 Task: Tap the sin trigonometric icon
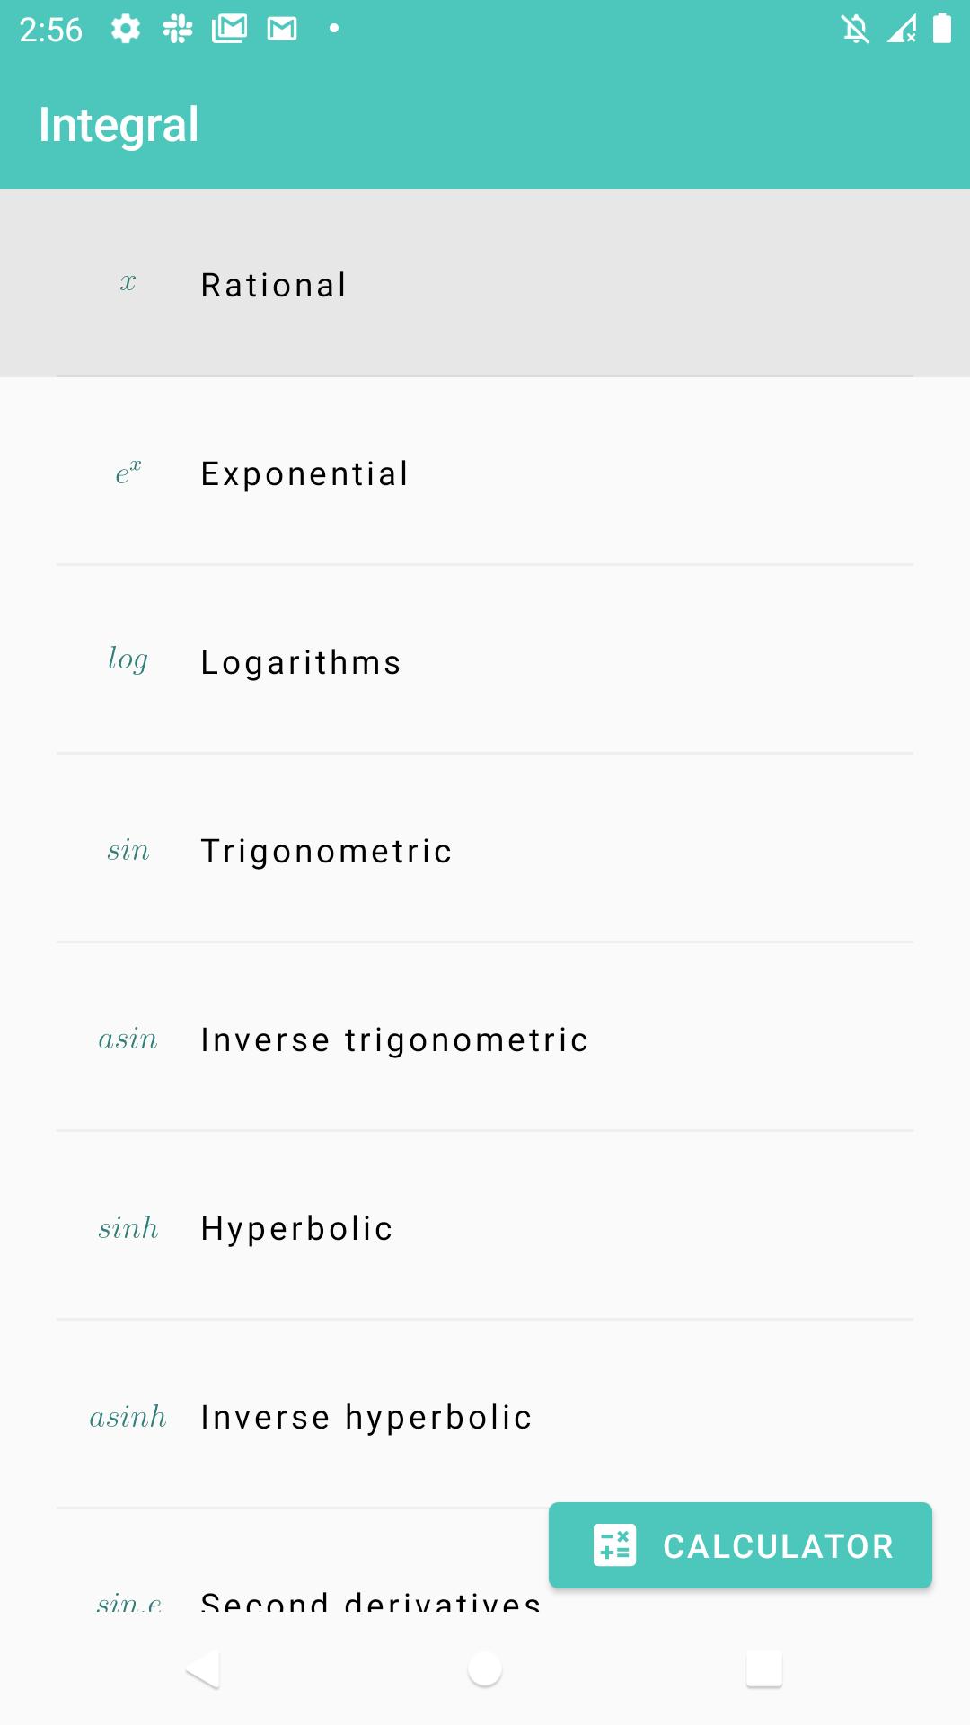point(128,850)
